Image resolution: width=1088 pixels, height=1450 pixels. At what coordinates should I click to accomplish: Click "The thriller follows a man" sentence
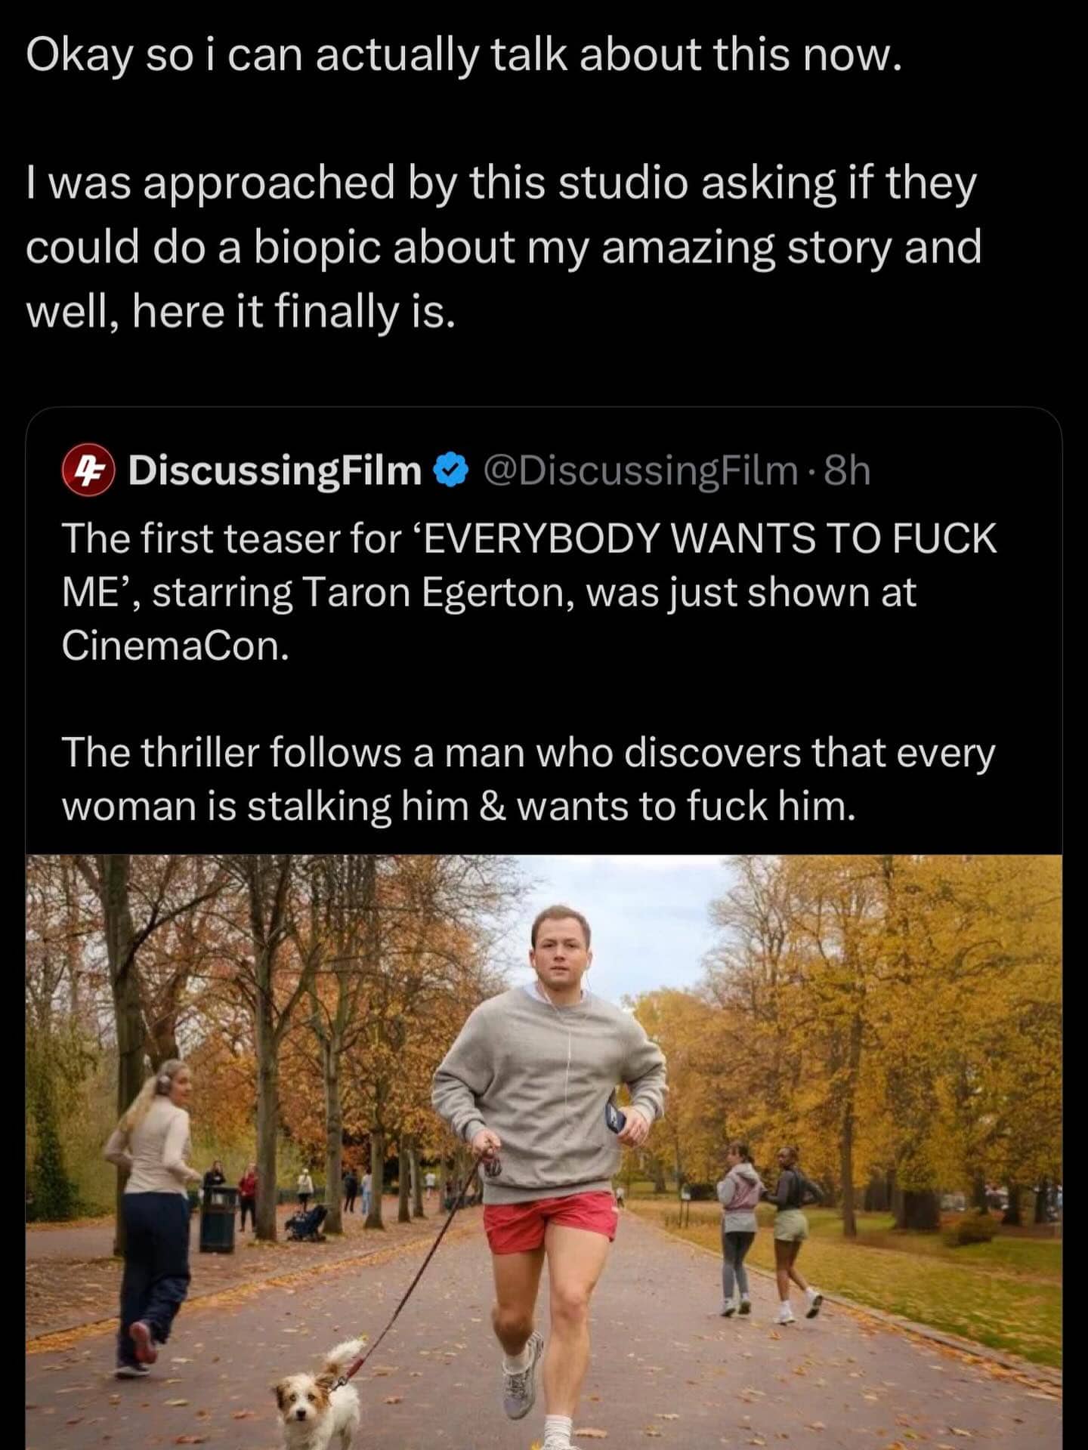pos(527,753)
